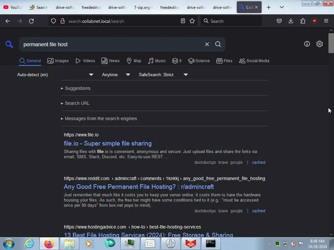Open search preferences gear icon

(319, 44)
